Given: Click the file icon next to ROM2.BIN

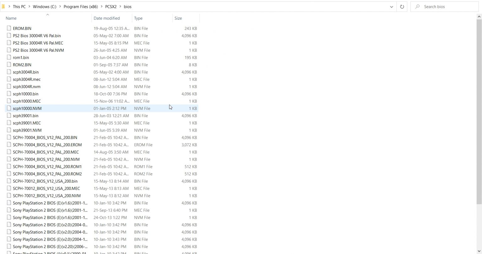Looking at the screenshot, I should point(9,65).
